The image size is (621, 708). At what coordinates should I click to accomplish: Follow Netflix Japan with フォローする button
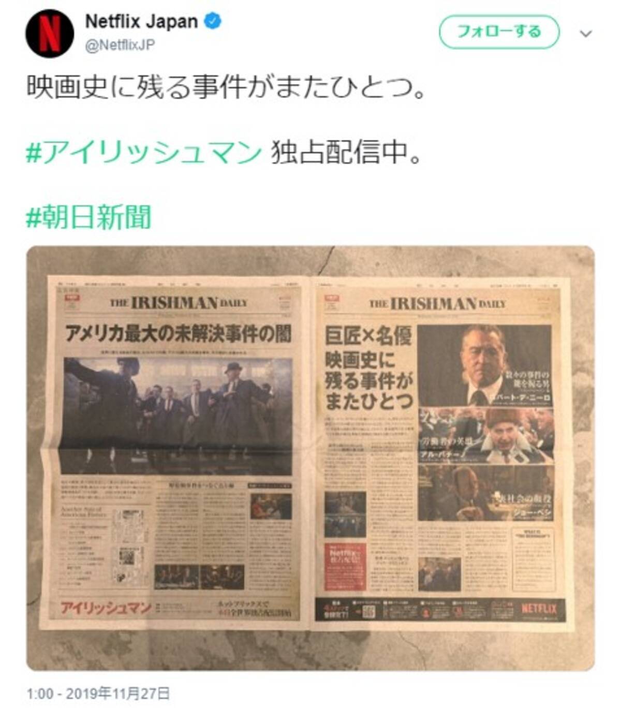click(499, 32)
